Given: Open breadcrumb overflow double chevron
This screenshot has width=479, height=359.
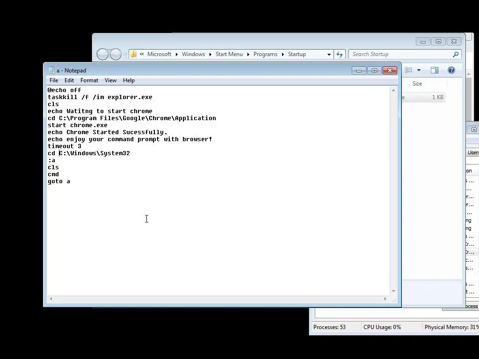Looking at the screenshot, I should pos(142,54).
